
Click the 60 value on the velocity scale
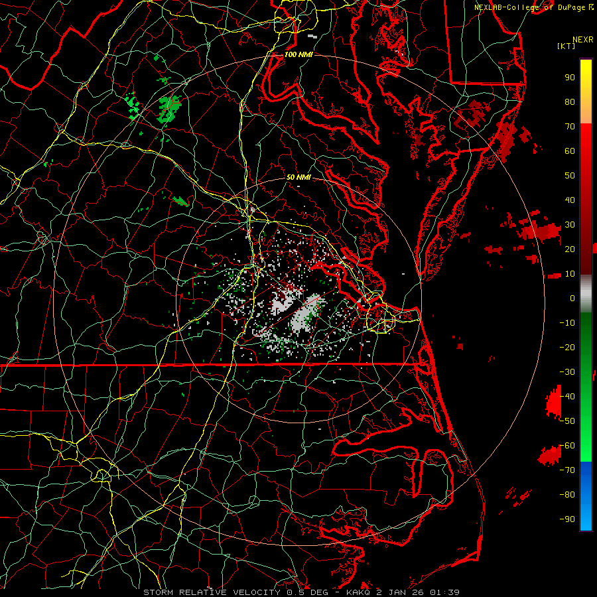tap(570, 151)
